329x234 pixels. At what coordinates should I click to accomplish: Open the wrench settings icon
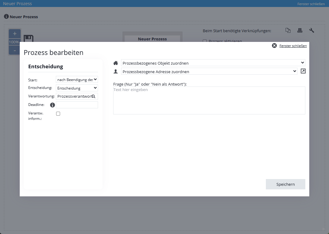[312, 30]
